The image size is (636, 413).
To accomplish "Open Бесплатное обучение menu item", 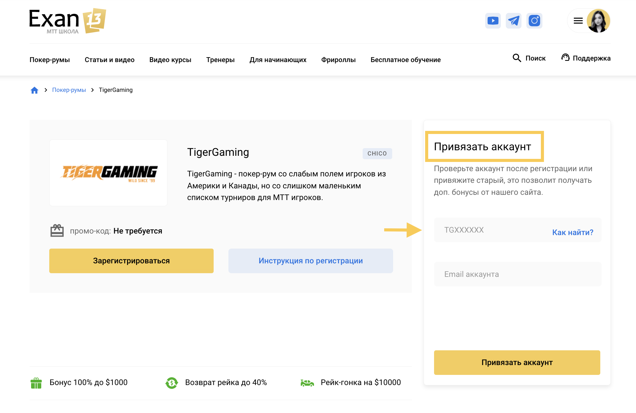I will 405,60.
